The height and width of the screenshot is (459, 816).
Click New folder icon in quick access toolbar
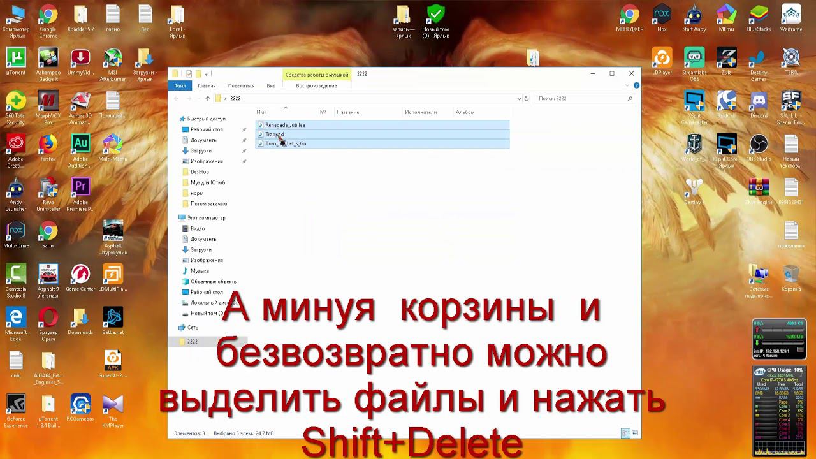(x=198, y=74)
